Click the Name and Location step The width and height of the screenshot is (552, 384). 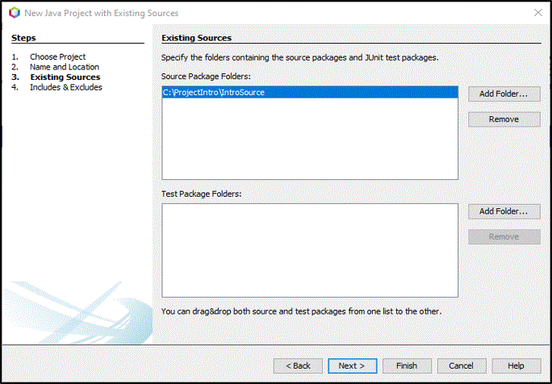65,67
